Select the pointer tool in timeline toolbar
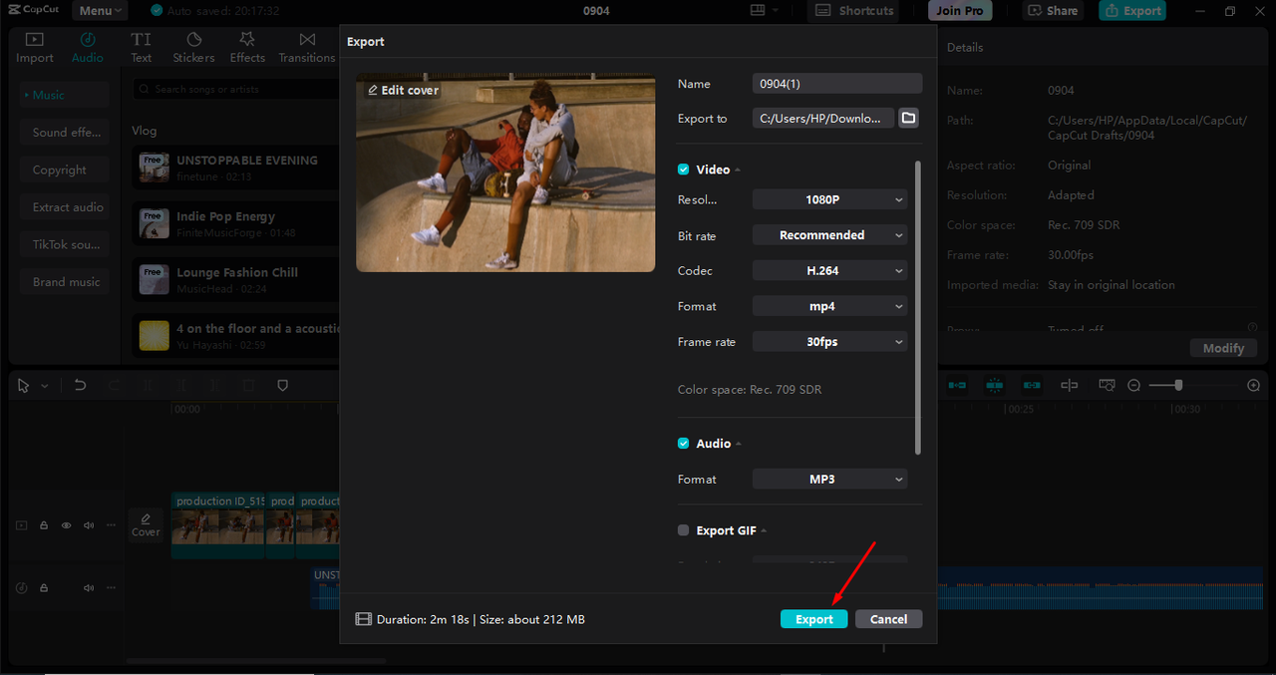The height and width of the screenshot is (675, 1276). [x=24, y=385]
